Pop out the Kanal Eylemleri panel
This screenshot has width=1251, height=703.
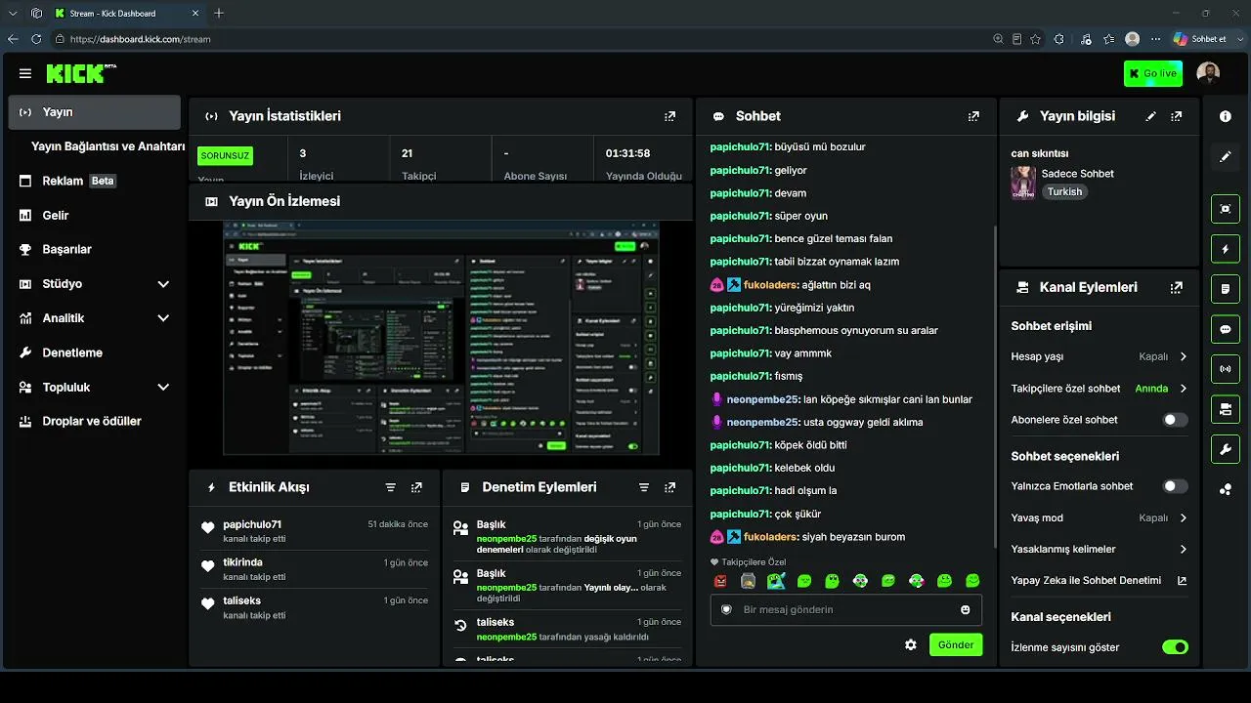click(1177, 288)
